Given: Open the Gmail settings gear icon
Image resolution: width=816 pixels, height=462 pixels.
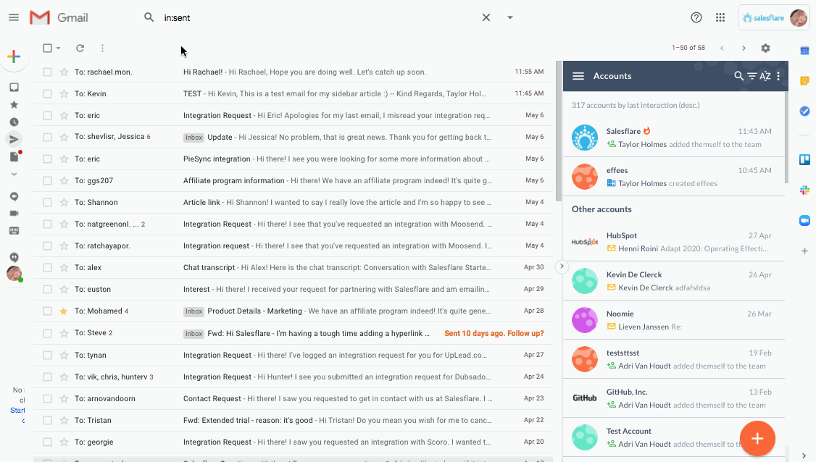Looking at the screenshot, I should click(x=765, y=48).
